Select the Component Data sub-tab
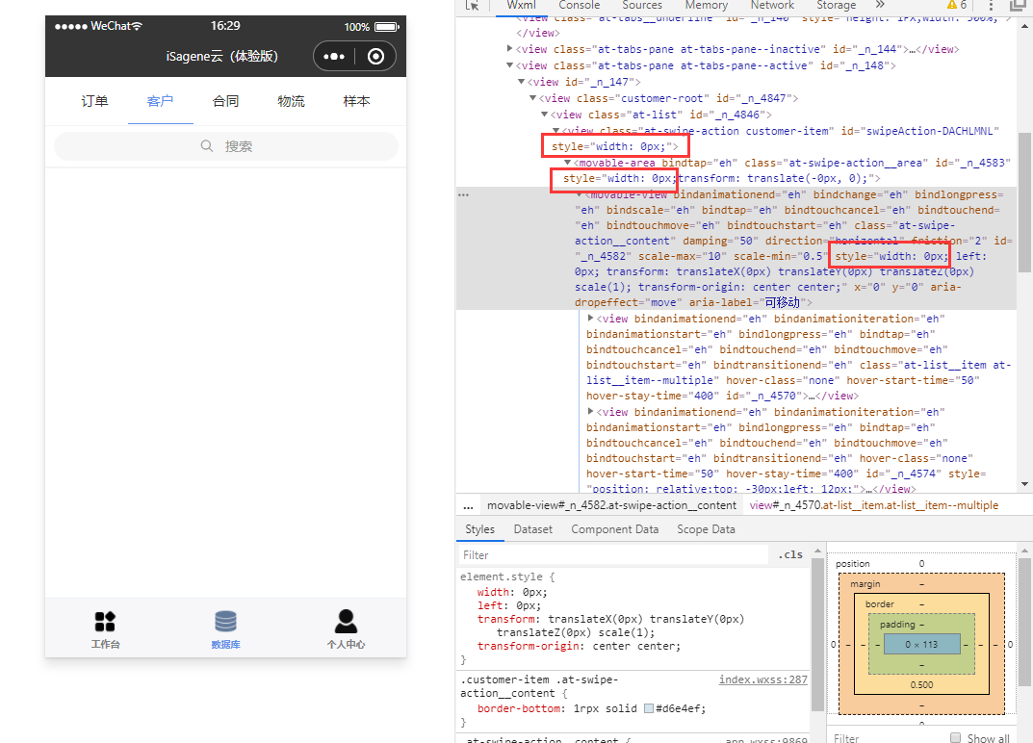 [614, 529]
